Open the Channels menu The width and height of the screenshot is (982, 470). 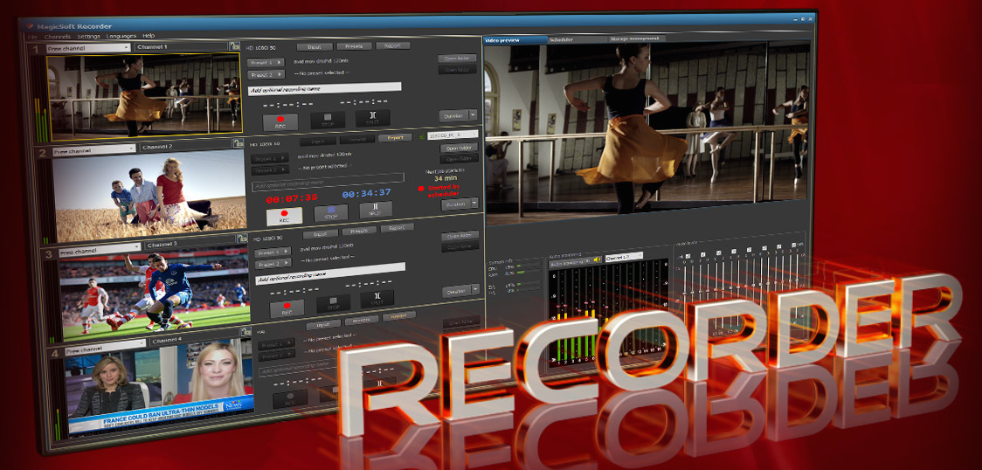58,37
